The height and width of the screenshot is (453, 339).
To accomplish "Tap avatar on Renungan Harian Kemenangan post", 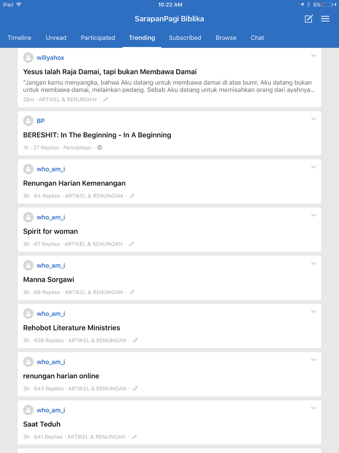I will 28,169.
